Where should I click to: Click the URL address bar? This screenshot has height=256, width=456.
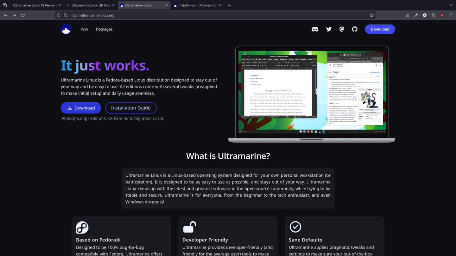tap(215, 15)
